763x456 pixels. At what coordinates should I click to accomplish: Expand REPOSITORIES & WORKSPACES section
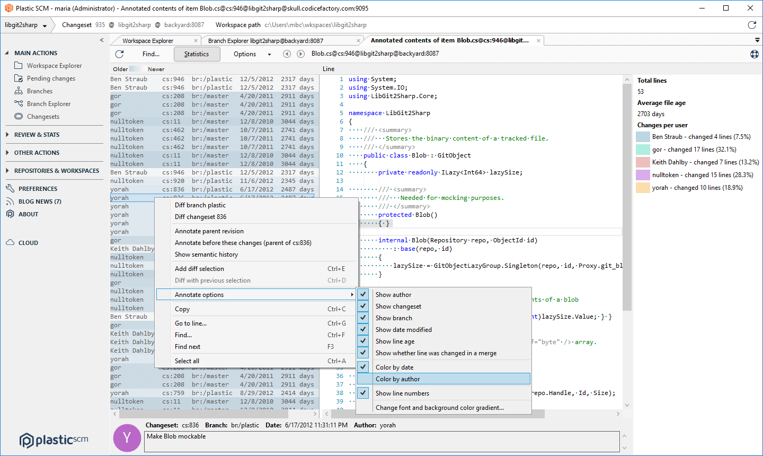7,171
